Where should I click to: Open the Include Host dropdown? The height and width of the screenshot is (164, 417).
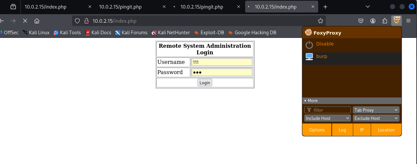pyautogui.click(x=327, y=118)
